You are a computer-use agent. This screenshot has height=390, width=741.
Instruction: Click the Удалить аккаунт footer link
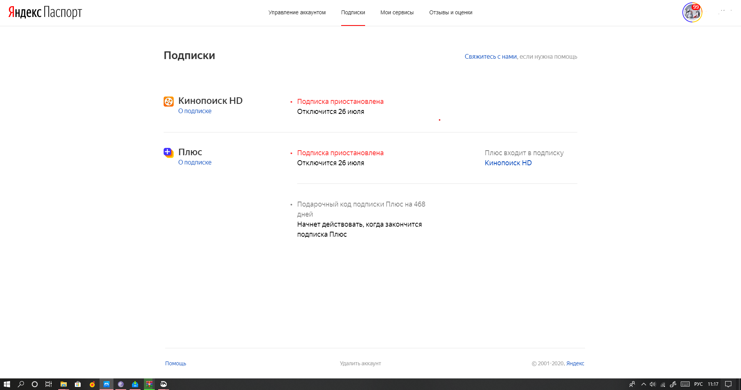(x=360, y=363)
